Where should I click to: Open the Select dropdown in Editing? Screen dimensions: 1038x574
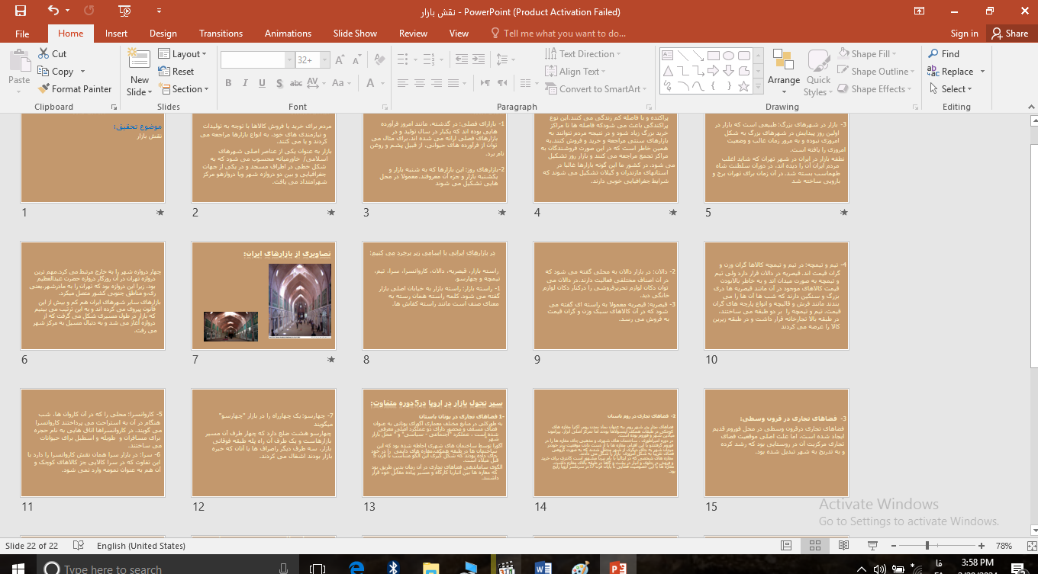coord(950,89)
